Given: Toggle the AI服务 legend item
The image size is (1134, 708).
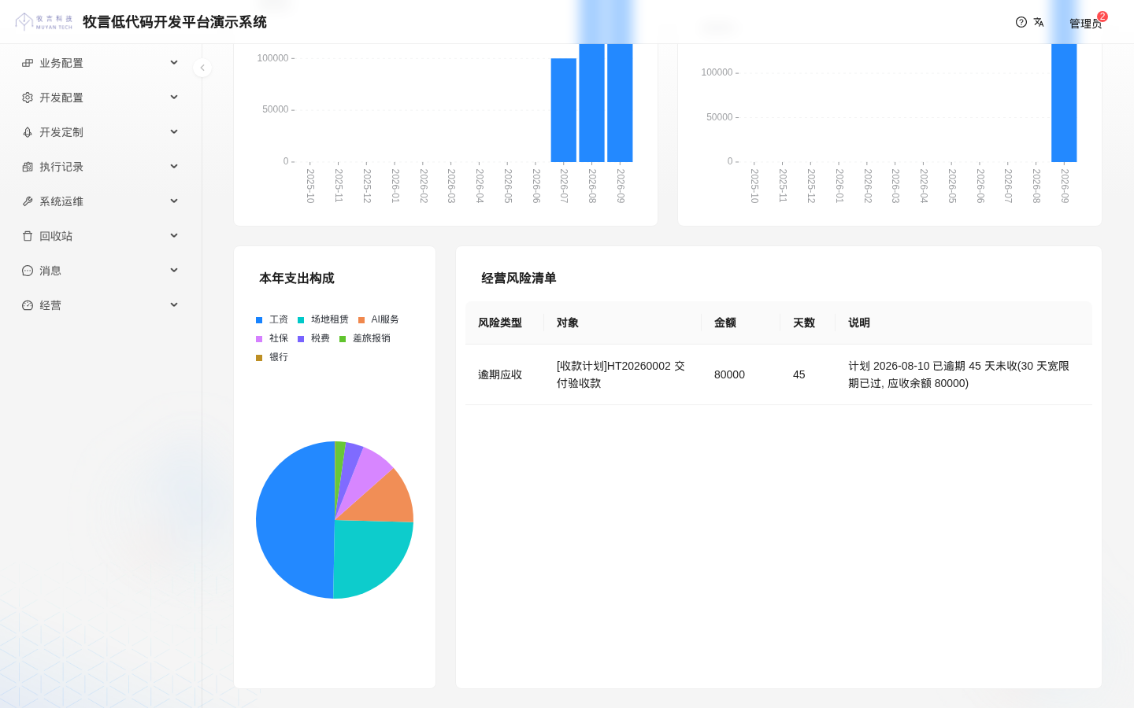Looking at the screenshot, I should coord(379,319).
